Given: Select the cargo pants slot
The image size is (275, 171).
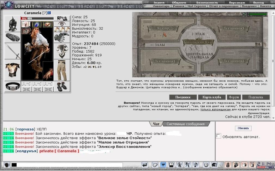Looking at the screenshot, I should click(62, 70).
